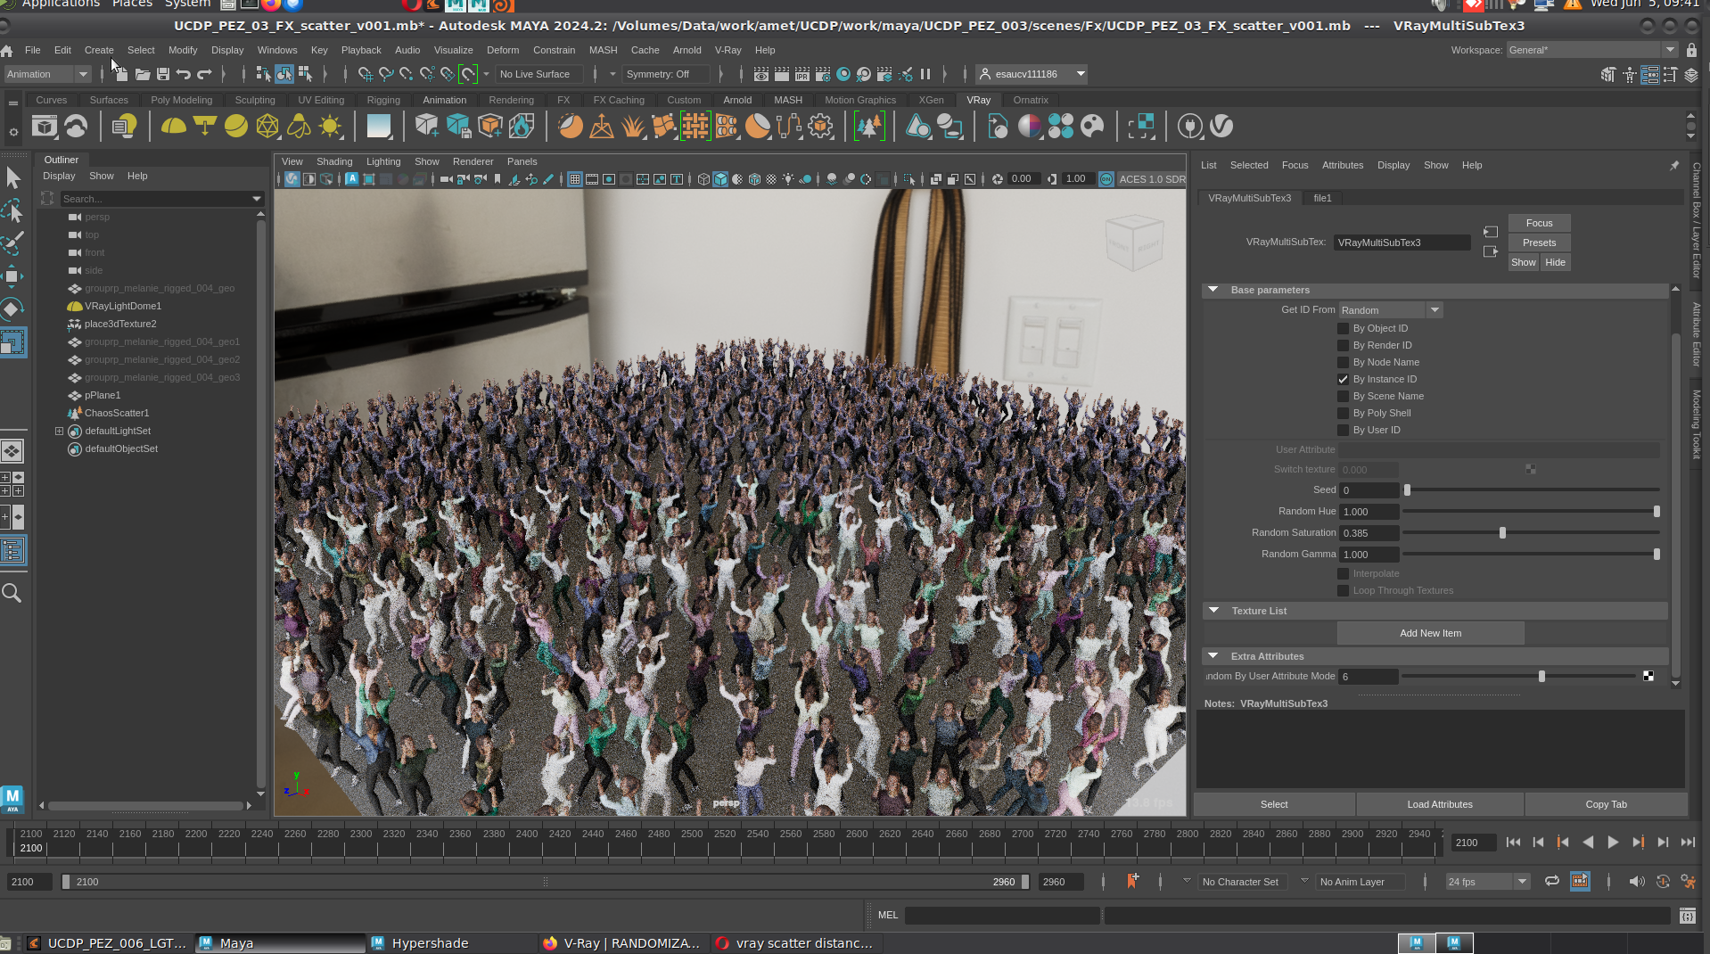Click the Maya home icon
Image resolution: width=1710 pixels, height=954 pixels.
pos(7,51)
